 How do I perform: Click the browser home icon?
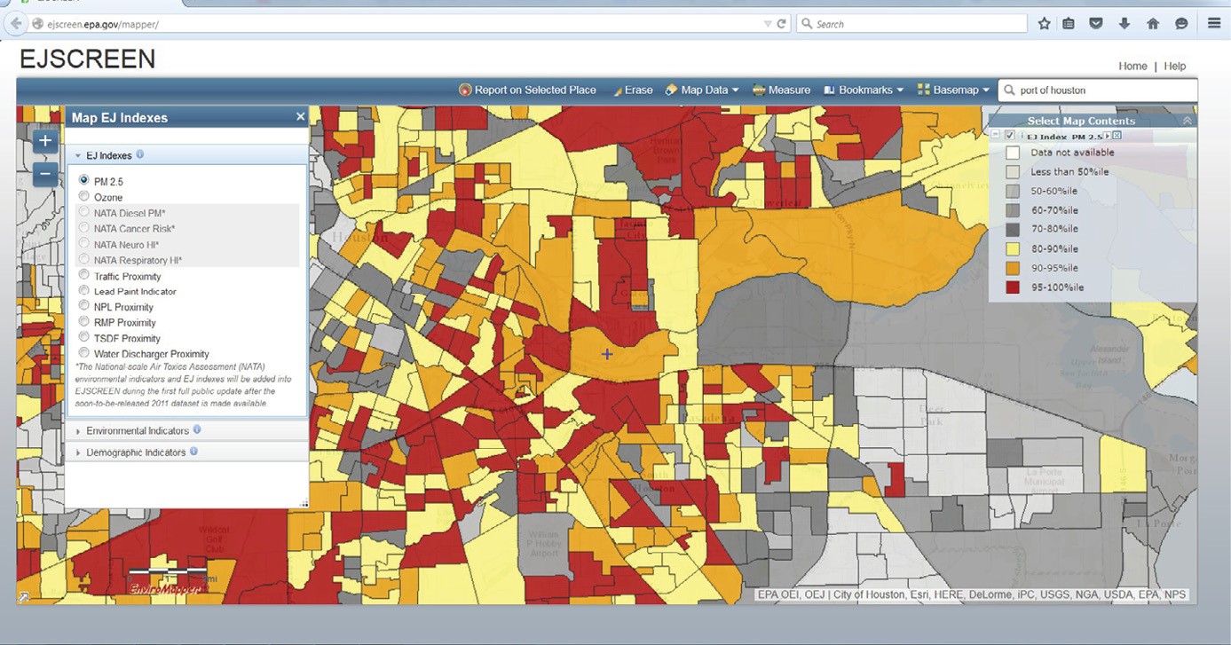tap(1153, 24)
